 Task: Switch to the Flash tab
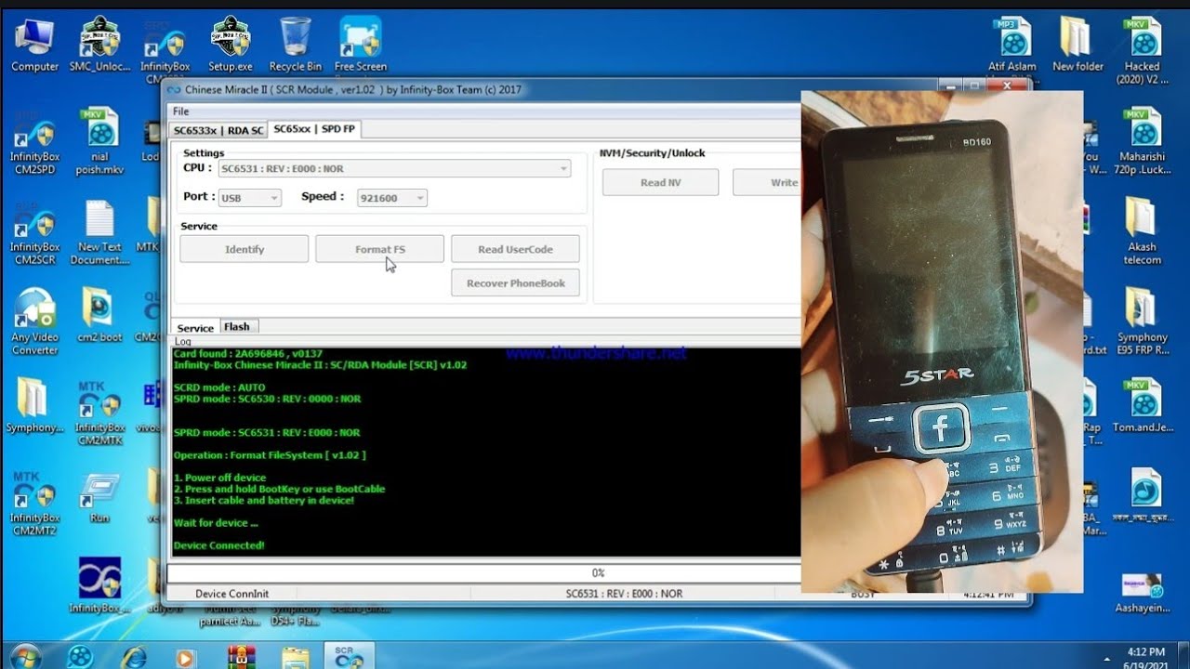pos(237,326)
